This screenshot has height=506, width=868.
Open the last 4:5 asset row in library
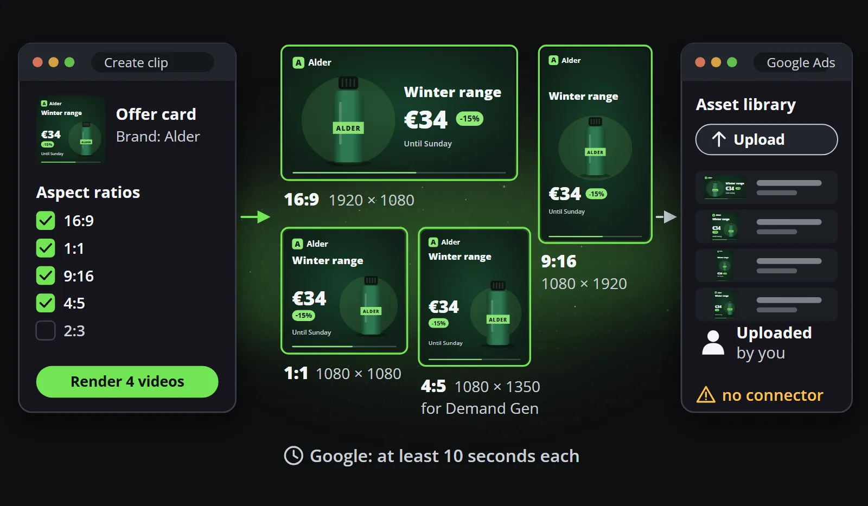click(766, 304)
